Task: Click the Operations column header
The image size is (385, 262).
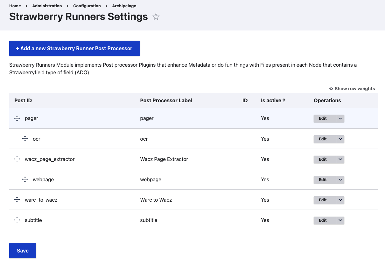Action: pos(327,100)
